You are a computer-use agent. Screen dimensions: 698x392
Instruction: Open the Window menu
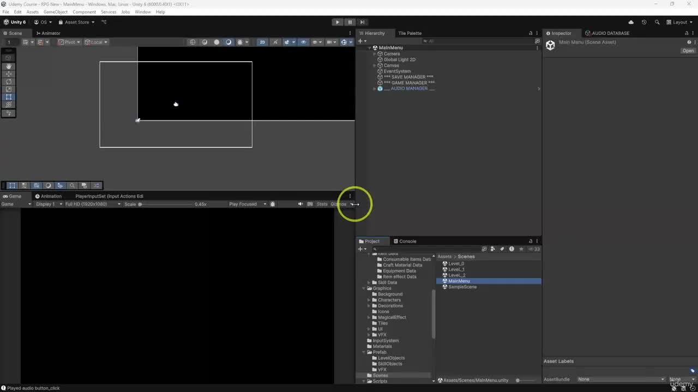click(x=143, y=11)
